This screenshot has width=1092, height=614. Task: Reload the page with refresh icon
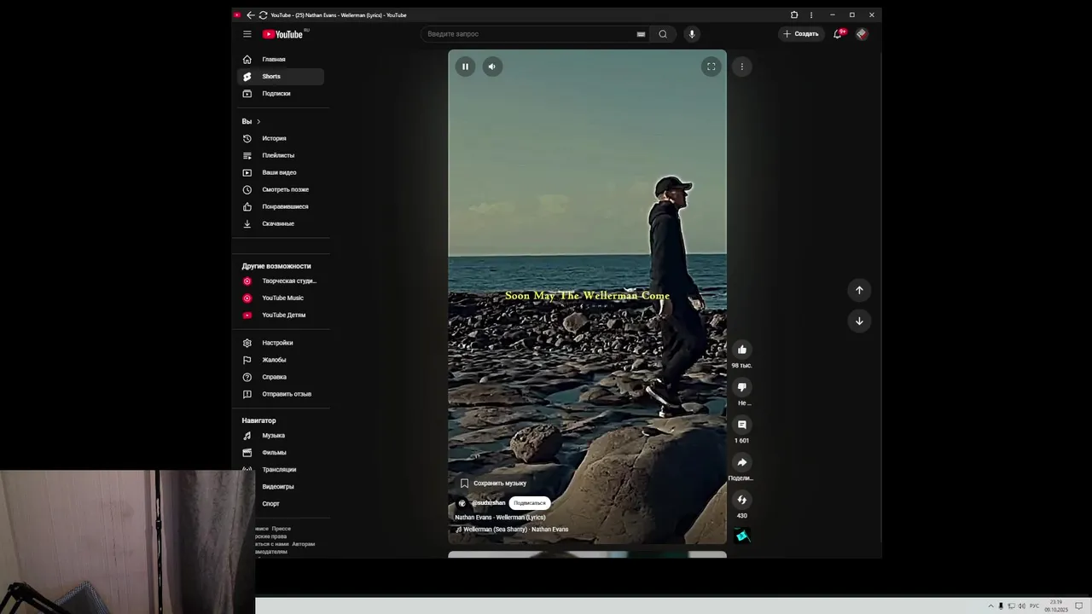[263, 15]
